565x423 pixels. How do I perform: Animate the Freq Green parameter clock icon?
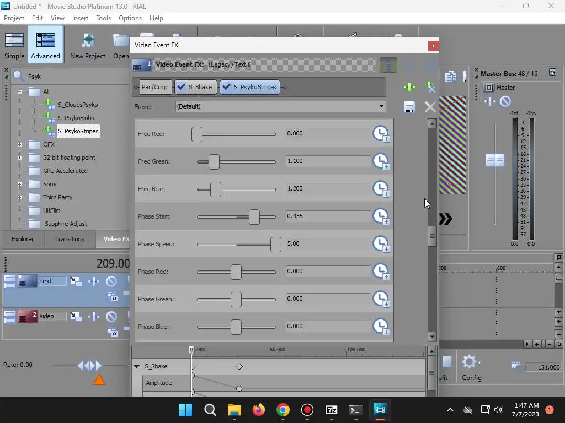click(381, 161)
